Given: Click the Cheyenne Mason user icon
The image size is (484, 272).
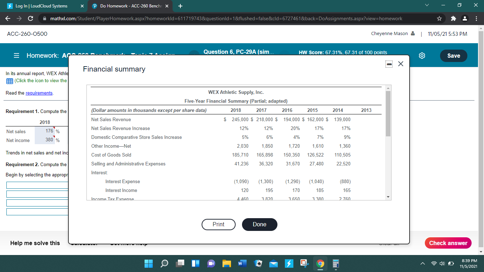Looking at the screenshot, I should [412, 34].
